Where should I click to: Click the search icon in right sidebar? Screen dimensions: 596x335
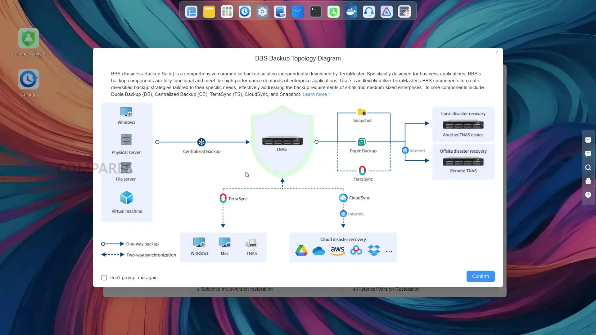coord(588,167)
